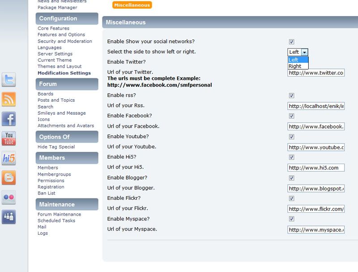This screenshot has height=272, width=358.
Task: Click the Facebook social icon
Action: (9, 119)
